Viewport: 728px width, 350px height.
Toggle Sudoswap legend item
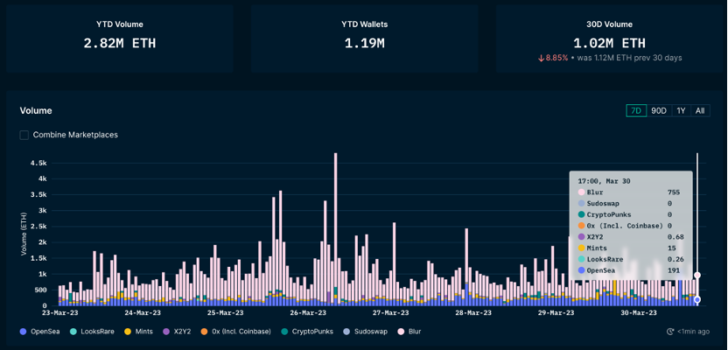366,332
